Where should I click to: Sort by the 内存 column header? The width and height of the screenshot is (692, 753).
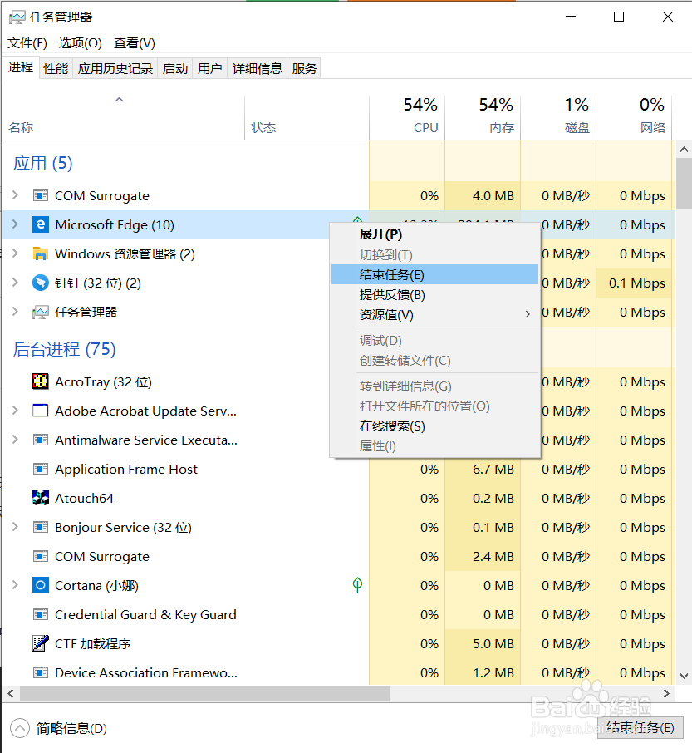tap(483, 118)
